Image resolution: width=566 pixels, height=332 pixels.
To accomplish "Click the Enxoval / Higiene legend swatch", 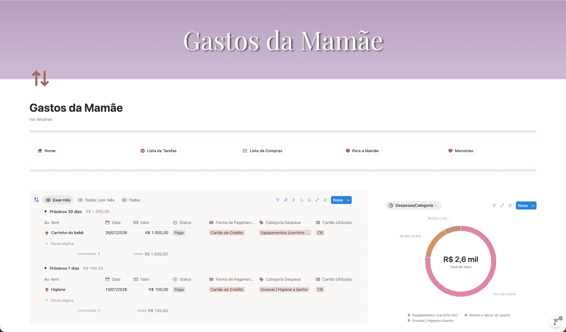I will tap(409, 321).
